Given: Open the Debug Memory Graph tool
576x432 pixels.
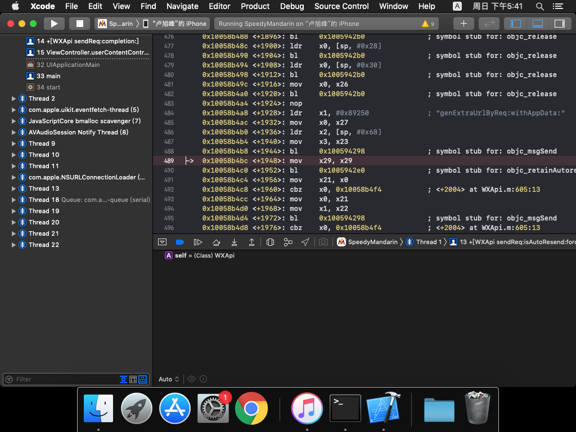Looking at the screenshot, I should click(x=288, y=242).
